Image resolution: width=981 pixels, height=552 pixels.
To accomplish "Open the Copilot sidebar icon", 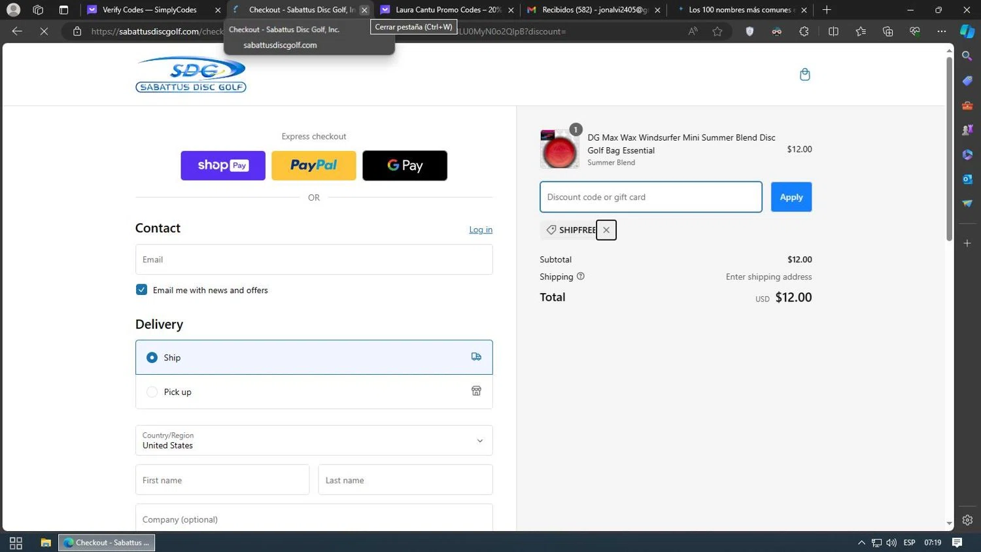I will click(967, 31).
